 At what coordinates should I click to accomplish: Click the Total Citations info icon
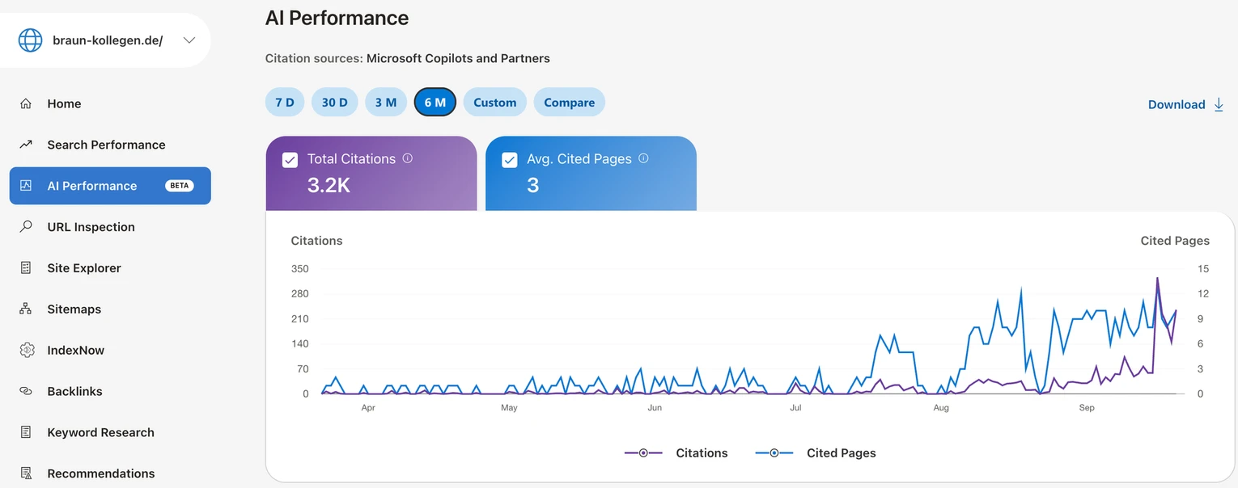408,158
